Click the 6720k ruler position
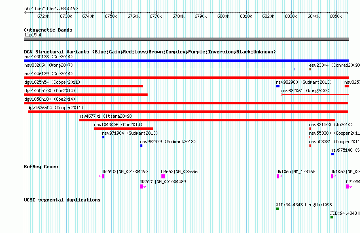 (x=43, y=16)
